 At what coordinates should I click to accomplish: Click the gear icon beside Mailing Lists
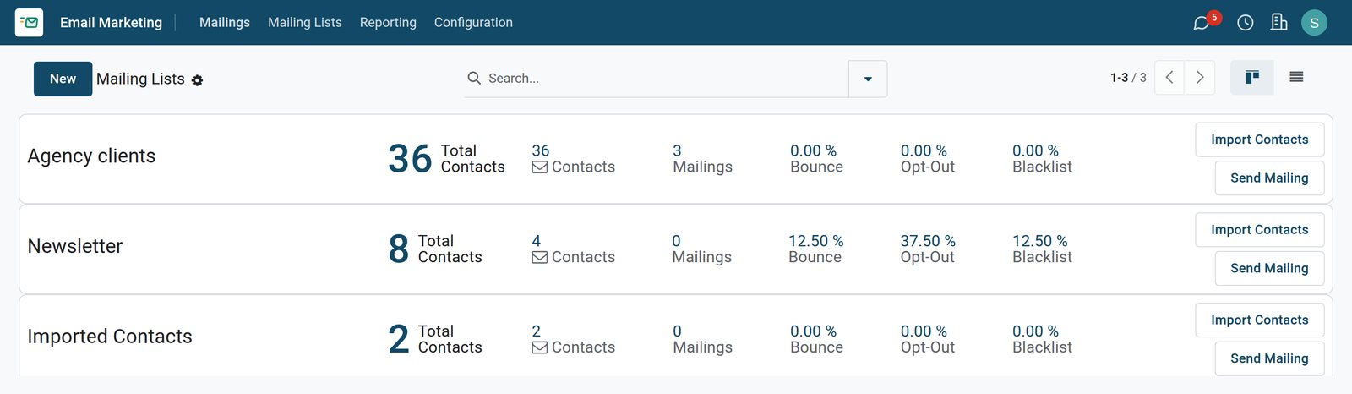tap(197, 80)
